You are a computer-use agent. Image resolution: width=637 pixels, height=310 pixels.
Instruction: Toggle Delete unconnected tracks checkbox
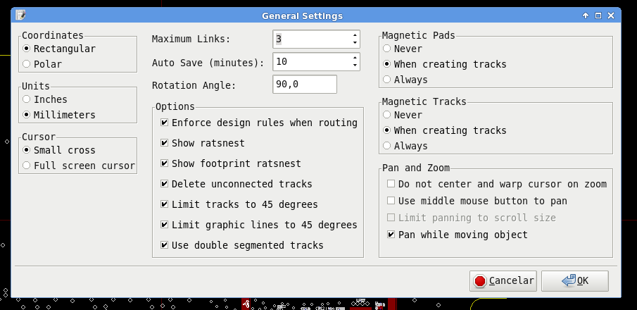point(164,184)
